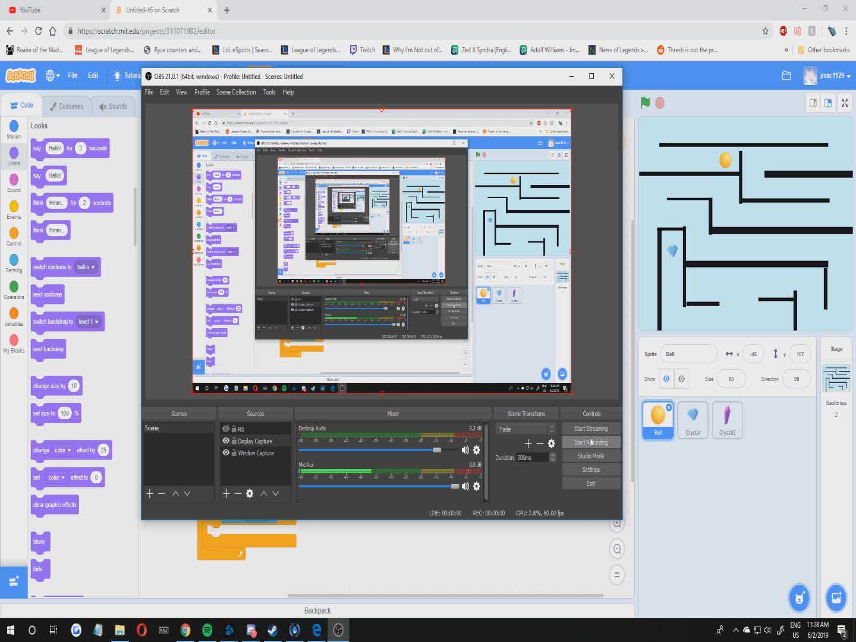Image resolution: width=856 pixels, height=642 pixels.
Task: Add a new source with the Sources plus icon
Action: click(x=226, y=493)
